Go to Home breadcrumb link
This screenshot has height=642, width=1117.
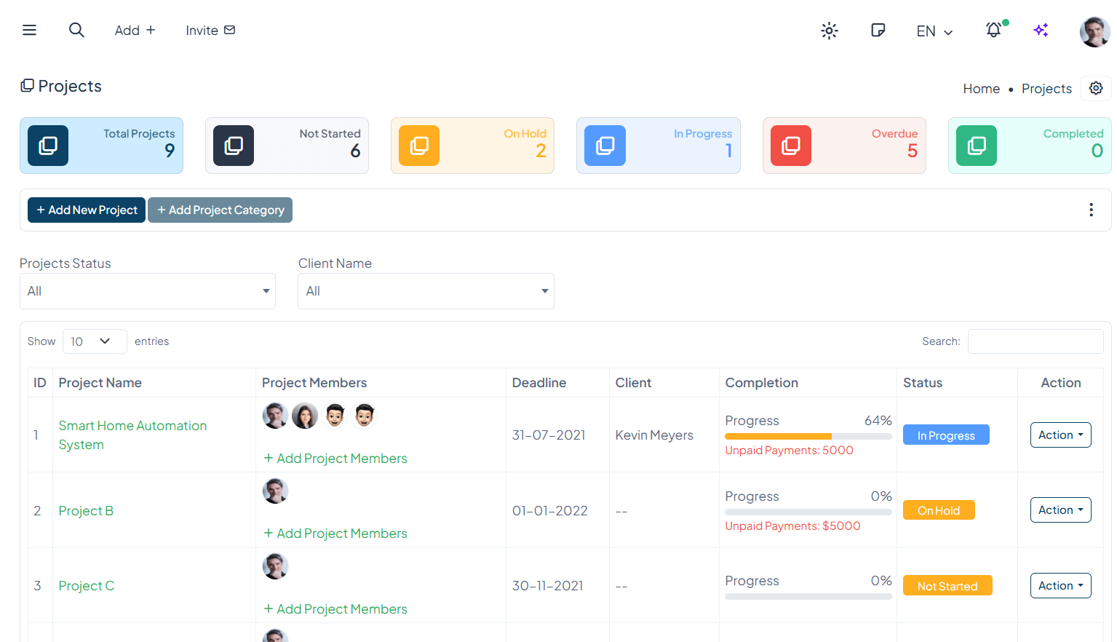pos(981,89)
